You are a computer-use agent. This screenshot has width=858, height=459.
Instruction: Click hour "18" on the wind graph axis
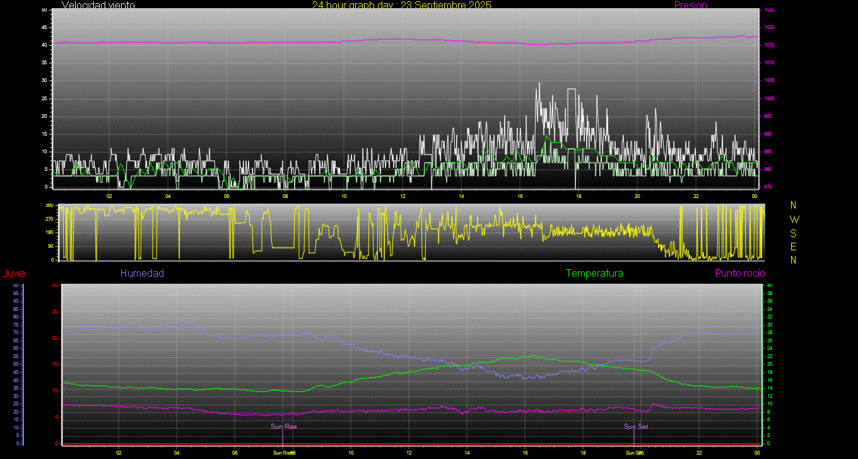click(x=579, y=195)
